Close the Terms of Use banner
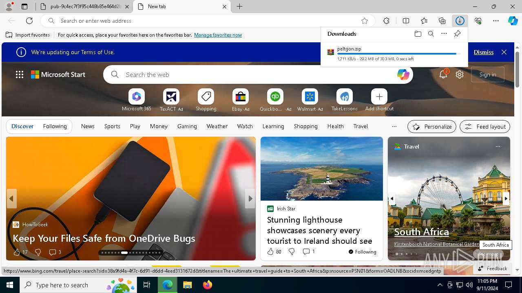The height and width of the screenshot is (293, 522). coord(504,52)
